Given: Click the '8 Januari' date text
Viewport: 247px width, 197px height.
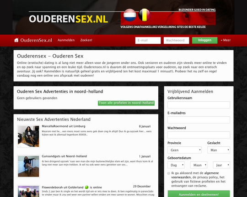Looking at the screenshot, I should pos(145,126).
